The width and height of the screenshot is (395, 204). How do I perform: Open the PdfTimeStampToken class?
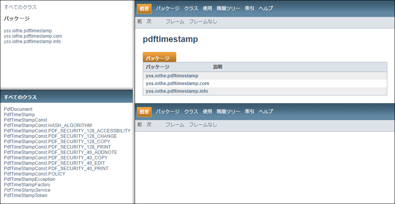(x=25, y=196)
